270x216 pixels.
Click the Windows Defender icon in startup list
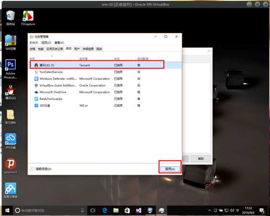(x=36, y=79)
